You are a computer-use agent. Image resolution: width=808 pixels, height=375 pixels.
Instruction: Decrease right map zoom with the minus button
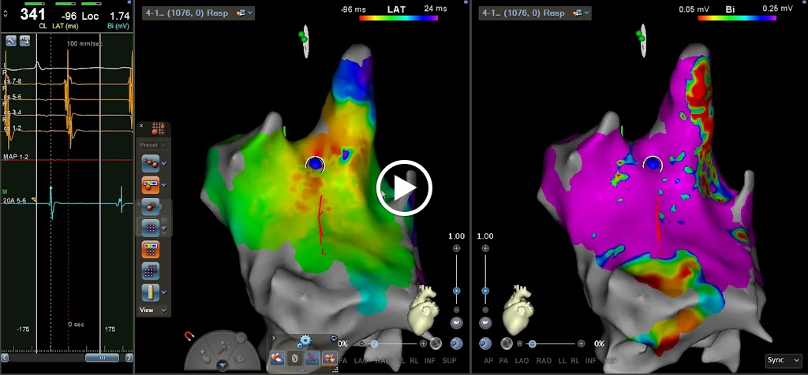point(485,310)
